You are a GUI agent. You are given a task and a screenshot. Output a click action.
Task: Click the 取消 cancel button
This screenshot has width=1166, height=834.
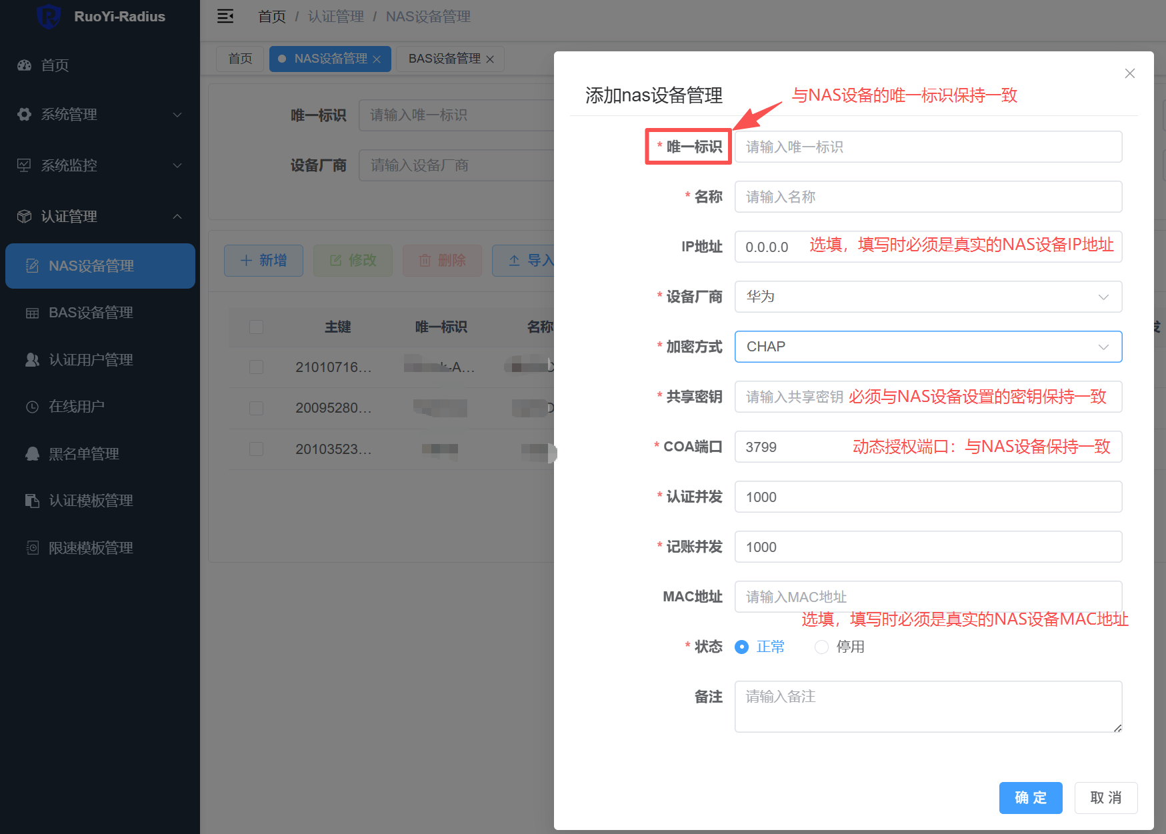point(1105,797)
